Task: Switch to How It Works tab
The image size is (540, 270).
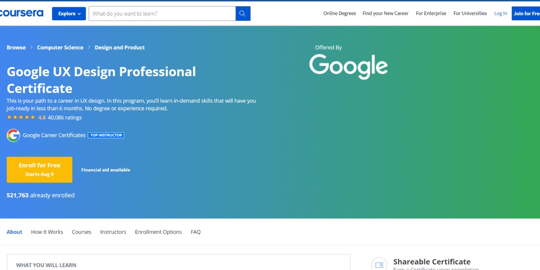Action: point(47,232)
